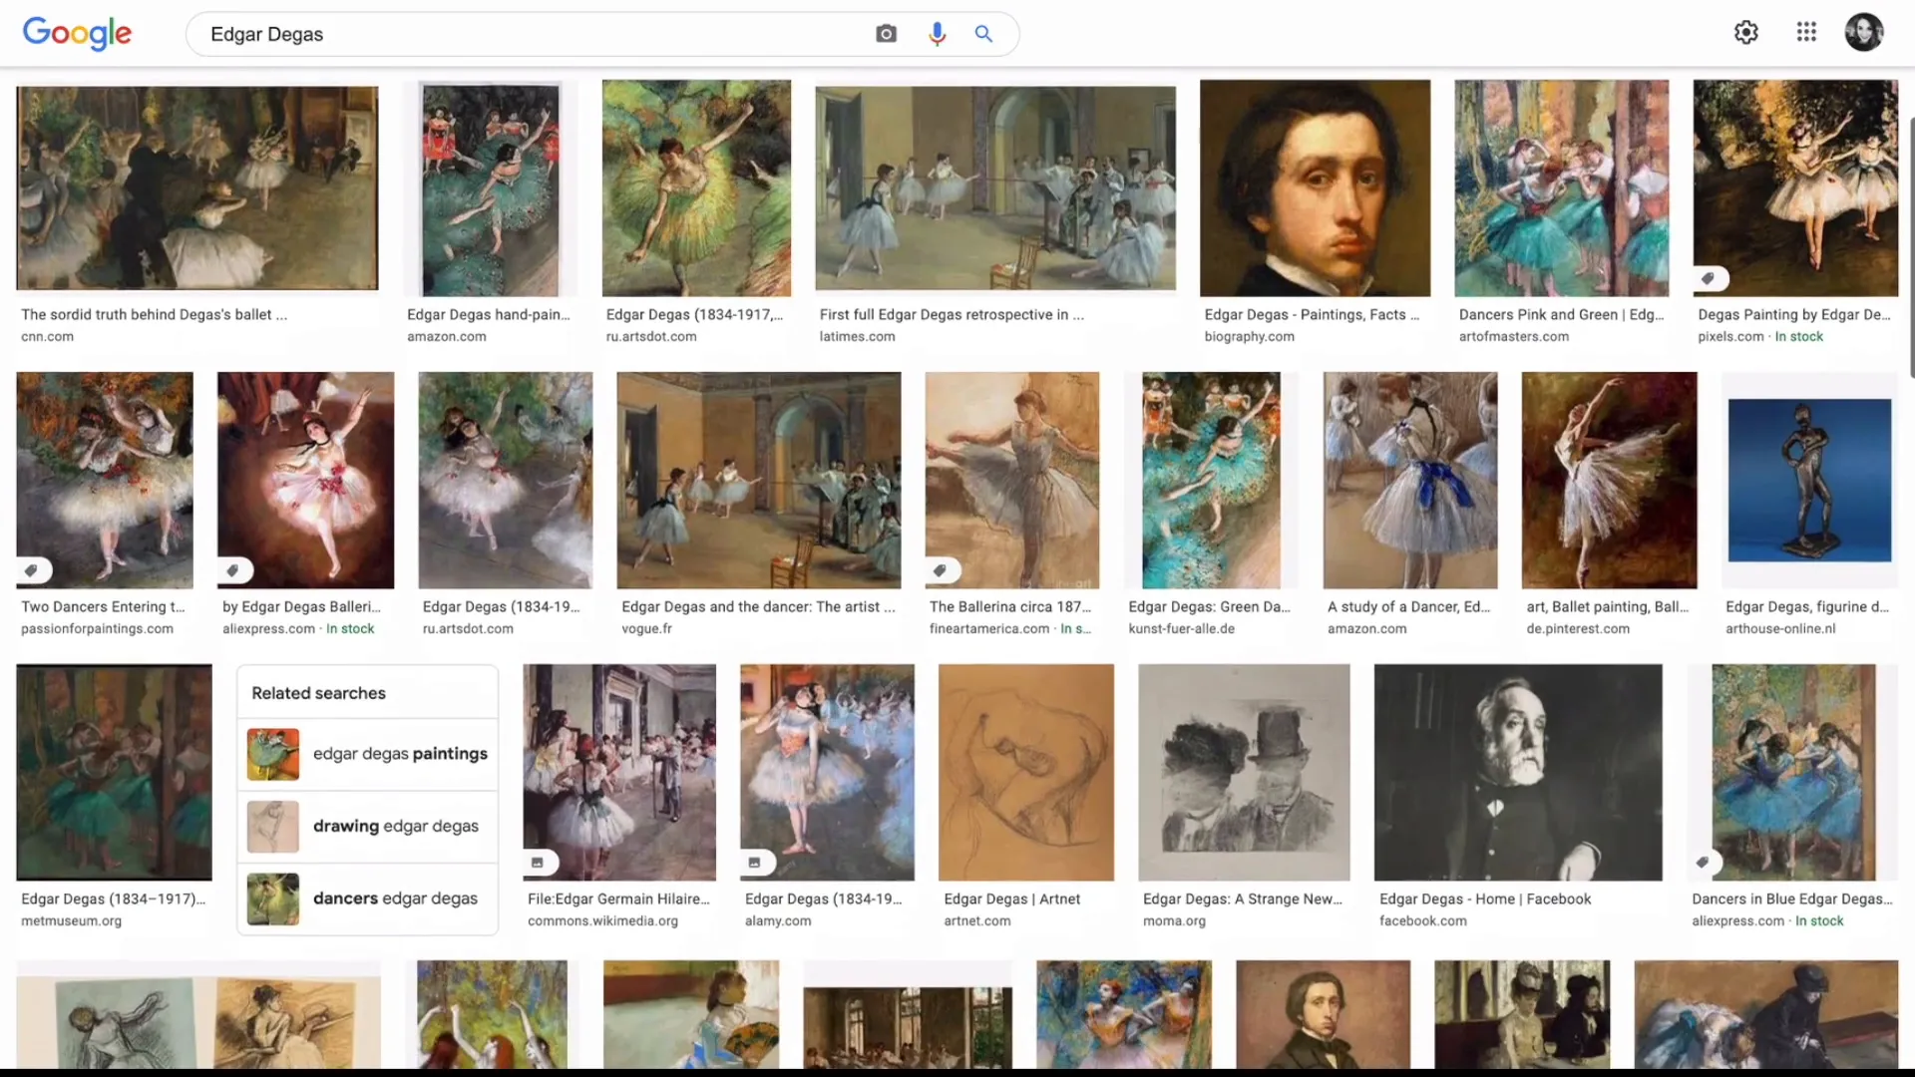Click the Google logo

coord(77,33)
